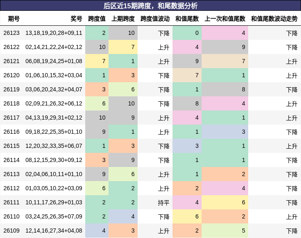Select winning numbers 01,03,05,10,22+03,09
The height and width of the screenshot is (238, 301).
[54, 188]
